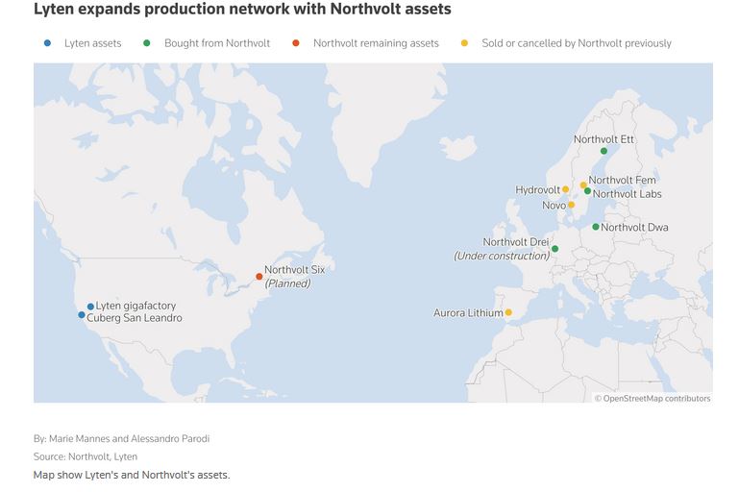This screenshot has width=739, height=492.
Task: Select the Hydrovolt yellow marker
Action: coord(565,189)
